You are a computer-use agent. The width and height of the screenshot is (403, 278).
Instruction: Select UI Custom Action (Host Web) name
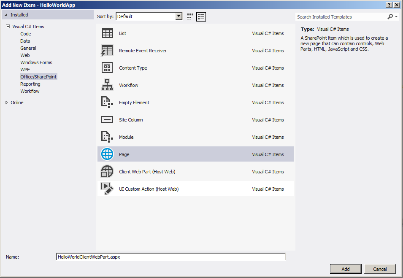(x=149, y=189)
